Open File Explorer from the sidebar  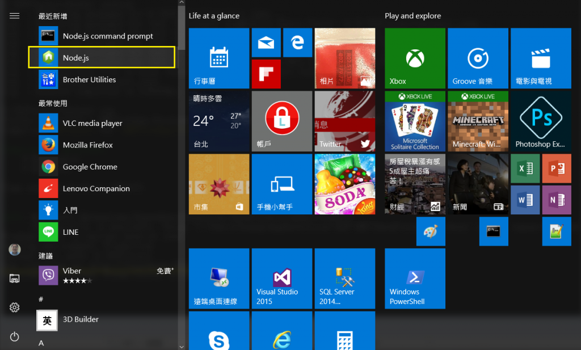tap(14, 278)
